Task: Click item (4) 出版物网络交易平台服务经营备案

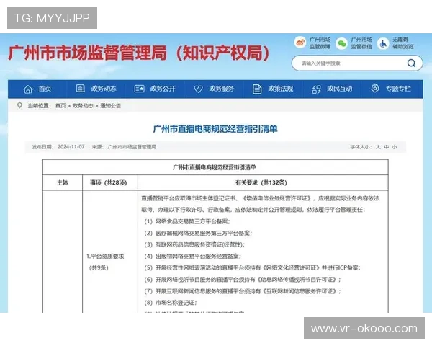Action: [192, 257]
